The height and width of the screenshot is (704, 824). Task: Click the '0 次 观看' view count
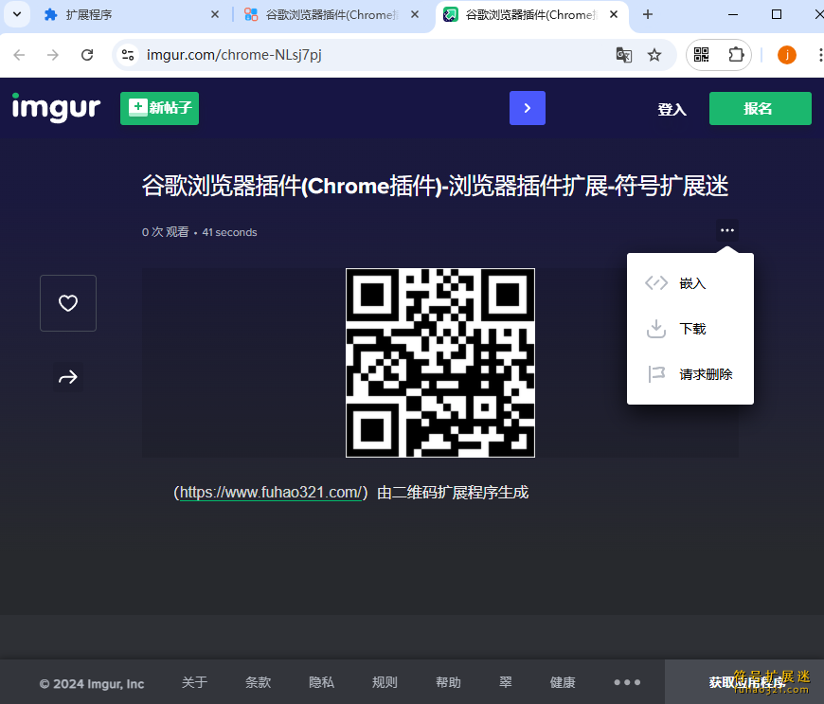click(x=165, y=232)
